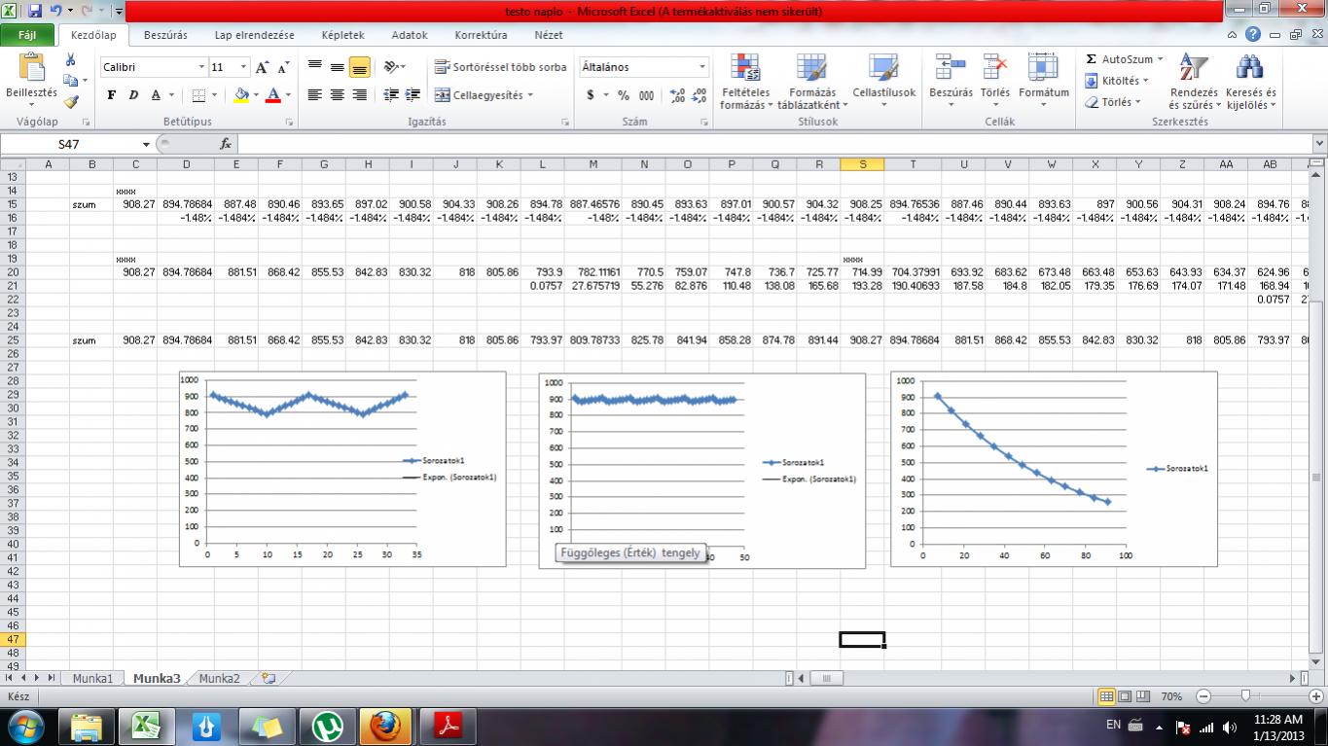Viewport: 1328px width, 746px height.
Task: Click the blue help question mark icon
Action: coord(1253,35)
